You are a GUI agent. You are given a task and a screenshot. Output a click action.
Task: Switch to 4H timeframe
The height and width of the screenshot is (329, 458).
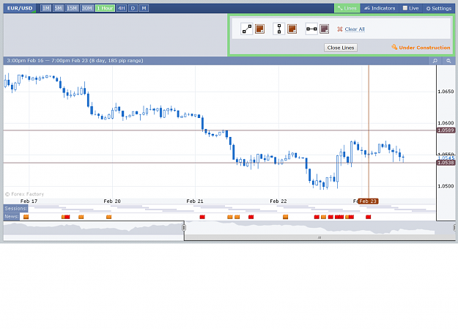pos(121,8)
